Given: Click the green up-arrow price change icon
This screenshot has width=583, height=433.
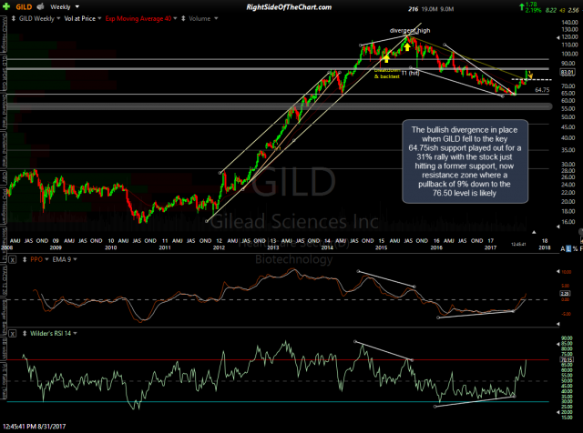Looking at the screenshot, I should click(522, 6).
